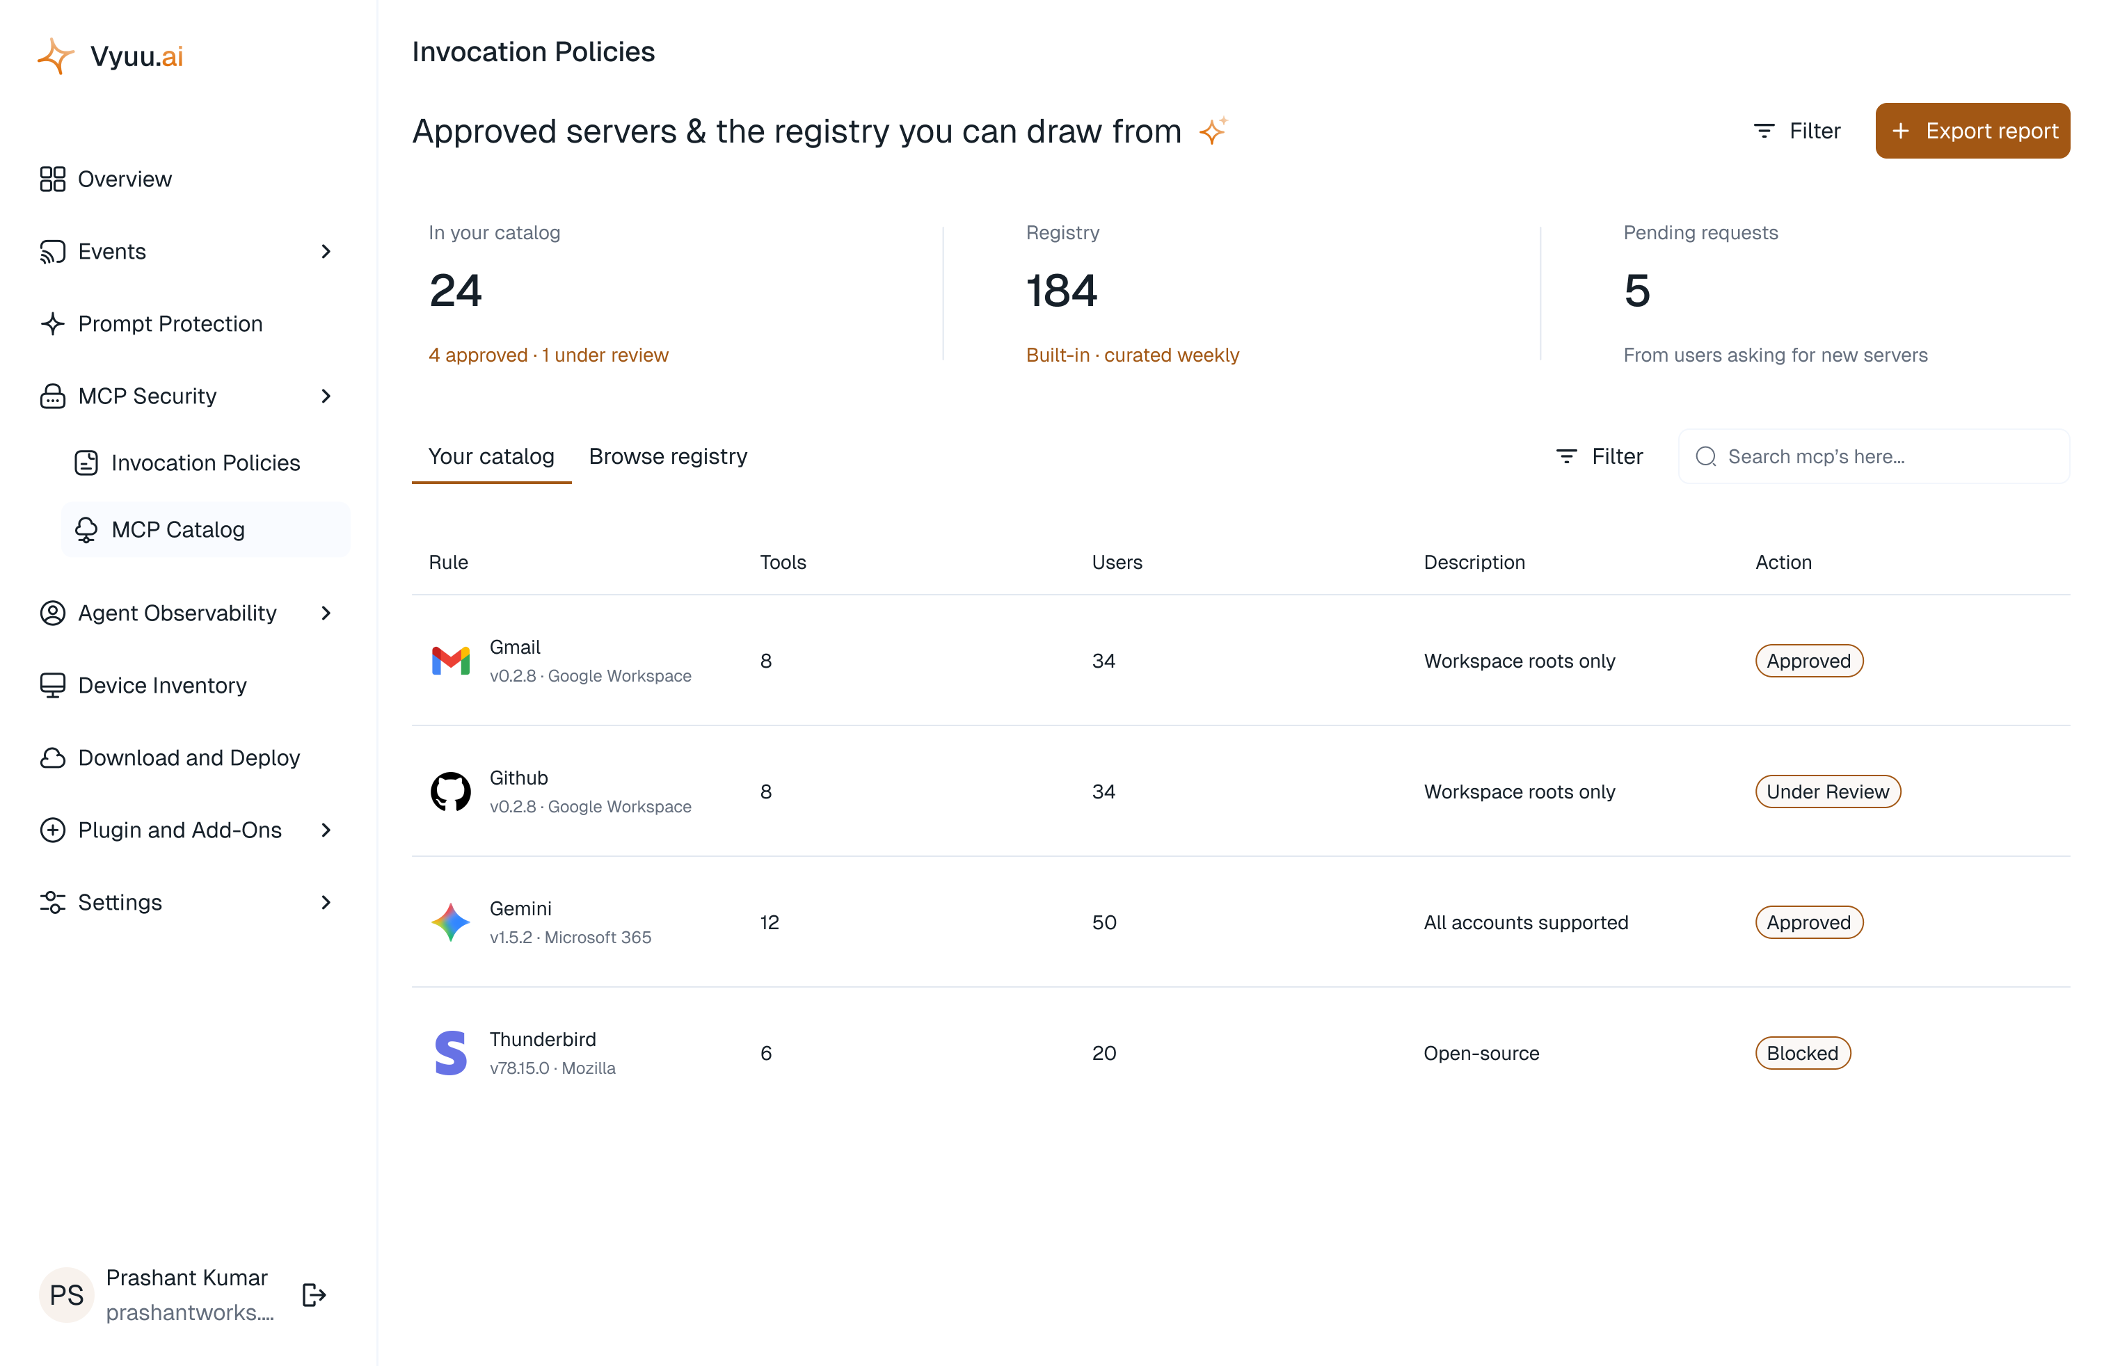
Task: Click the Gmail row name
Action: (x=516, y=647)
